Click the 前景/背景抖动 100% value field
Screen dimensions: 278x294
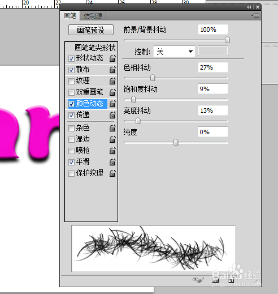coord(213,29)
